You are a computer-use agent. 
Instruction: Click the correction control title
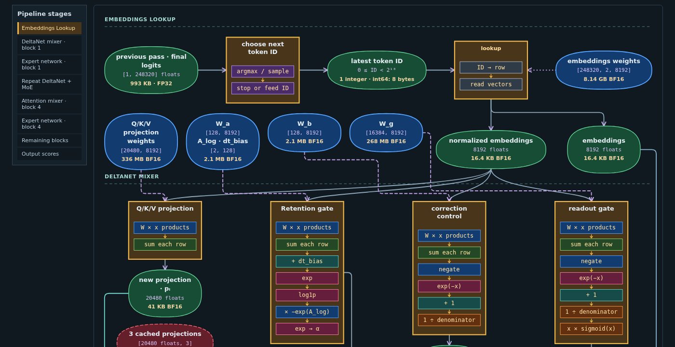tap(449, 213)
